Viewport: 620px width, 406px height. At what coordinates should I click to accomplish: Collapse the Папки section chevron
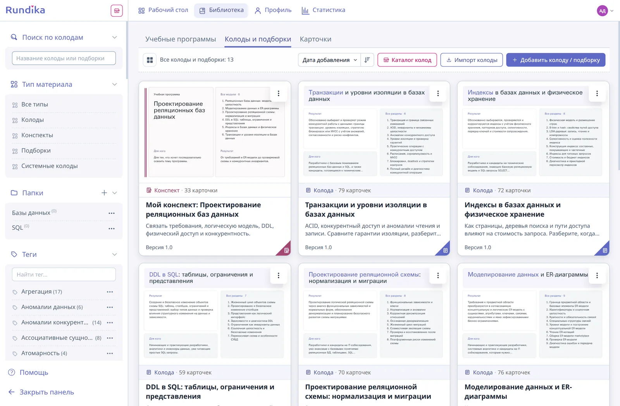[115, 193]
